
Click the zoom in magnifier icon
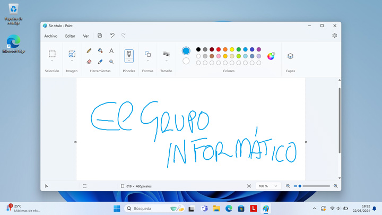click(x=335, y=186)
